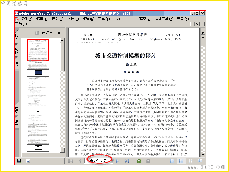
Task: Select the page 2 thumbnail
Action: point(38,92)
